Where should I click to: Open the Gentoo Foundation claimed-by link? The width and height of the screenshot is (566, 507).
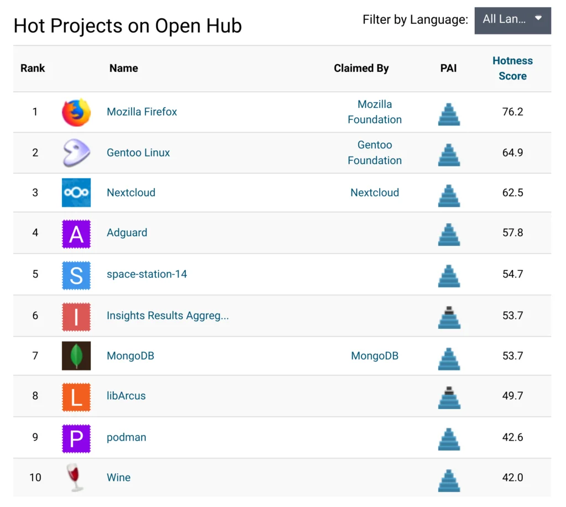[375, 153]
